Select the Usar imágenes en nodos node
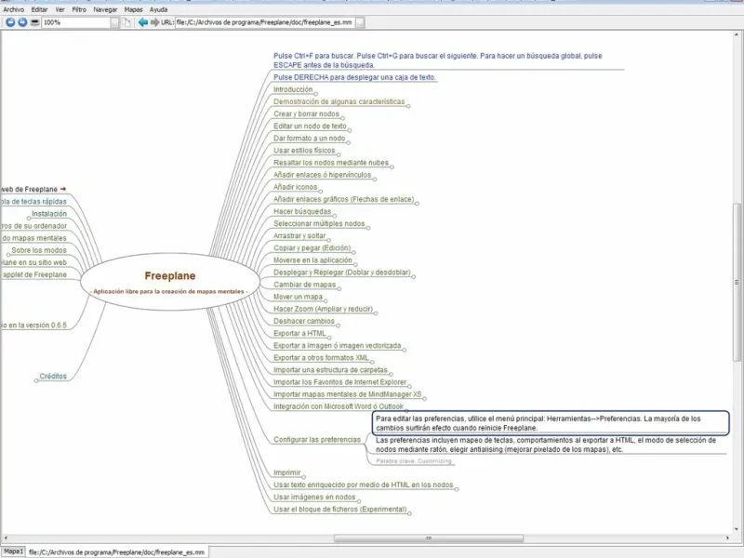 point(314,498)
